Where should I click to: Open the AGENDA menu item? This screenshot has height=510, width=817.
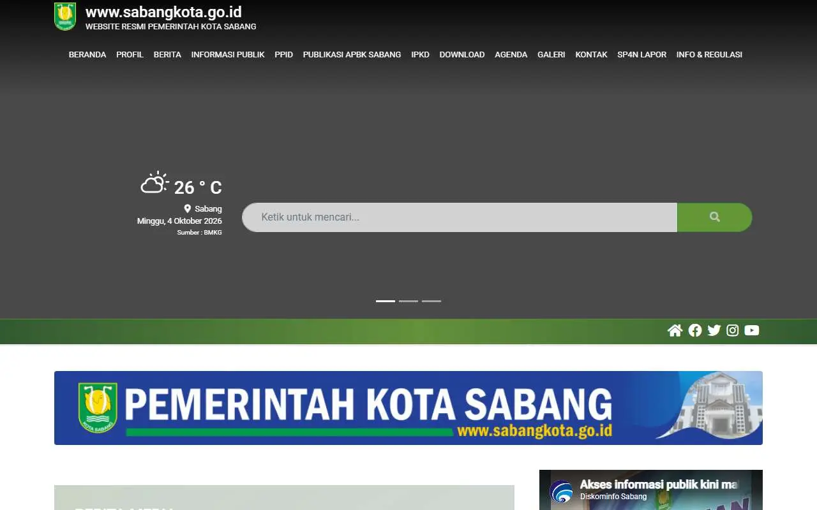(x=511, y=55)
